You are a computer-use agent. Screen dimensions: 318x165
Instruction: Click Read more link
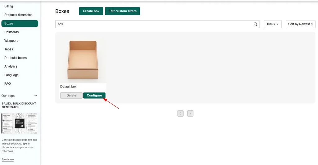tap(8, 159)
